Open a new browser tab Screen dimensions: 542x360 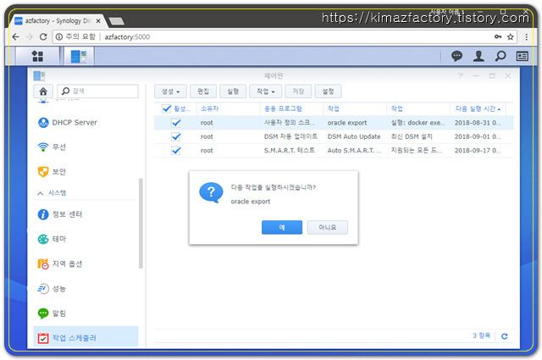coord(117,21)
